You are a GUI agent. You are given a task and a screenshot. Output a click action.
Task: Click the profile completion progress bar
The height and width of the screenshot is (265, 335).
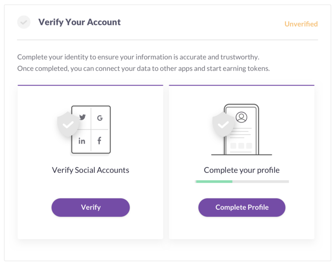pyautogui.click(x=242, y=181)
